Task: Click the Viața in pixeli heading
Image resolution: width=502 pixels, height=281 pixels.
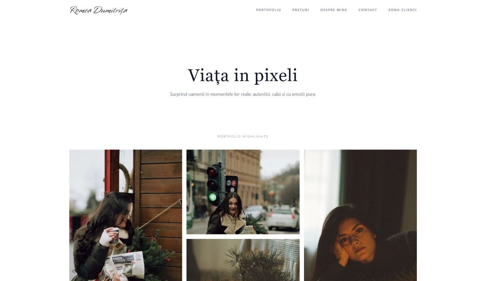Action: [x=243, y=75]
